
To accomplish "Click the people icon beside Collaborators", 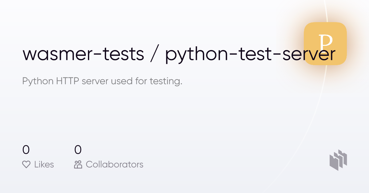I will pos(78,164).
